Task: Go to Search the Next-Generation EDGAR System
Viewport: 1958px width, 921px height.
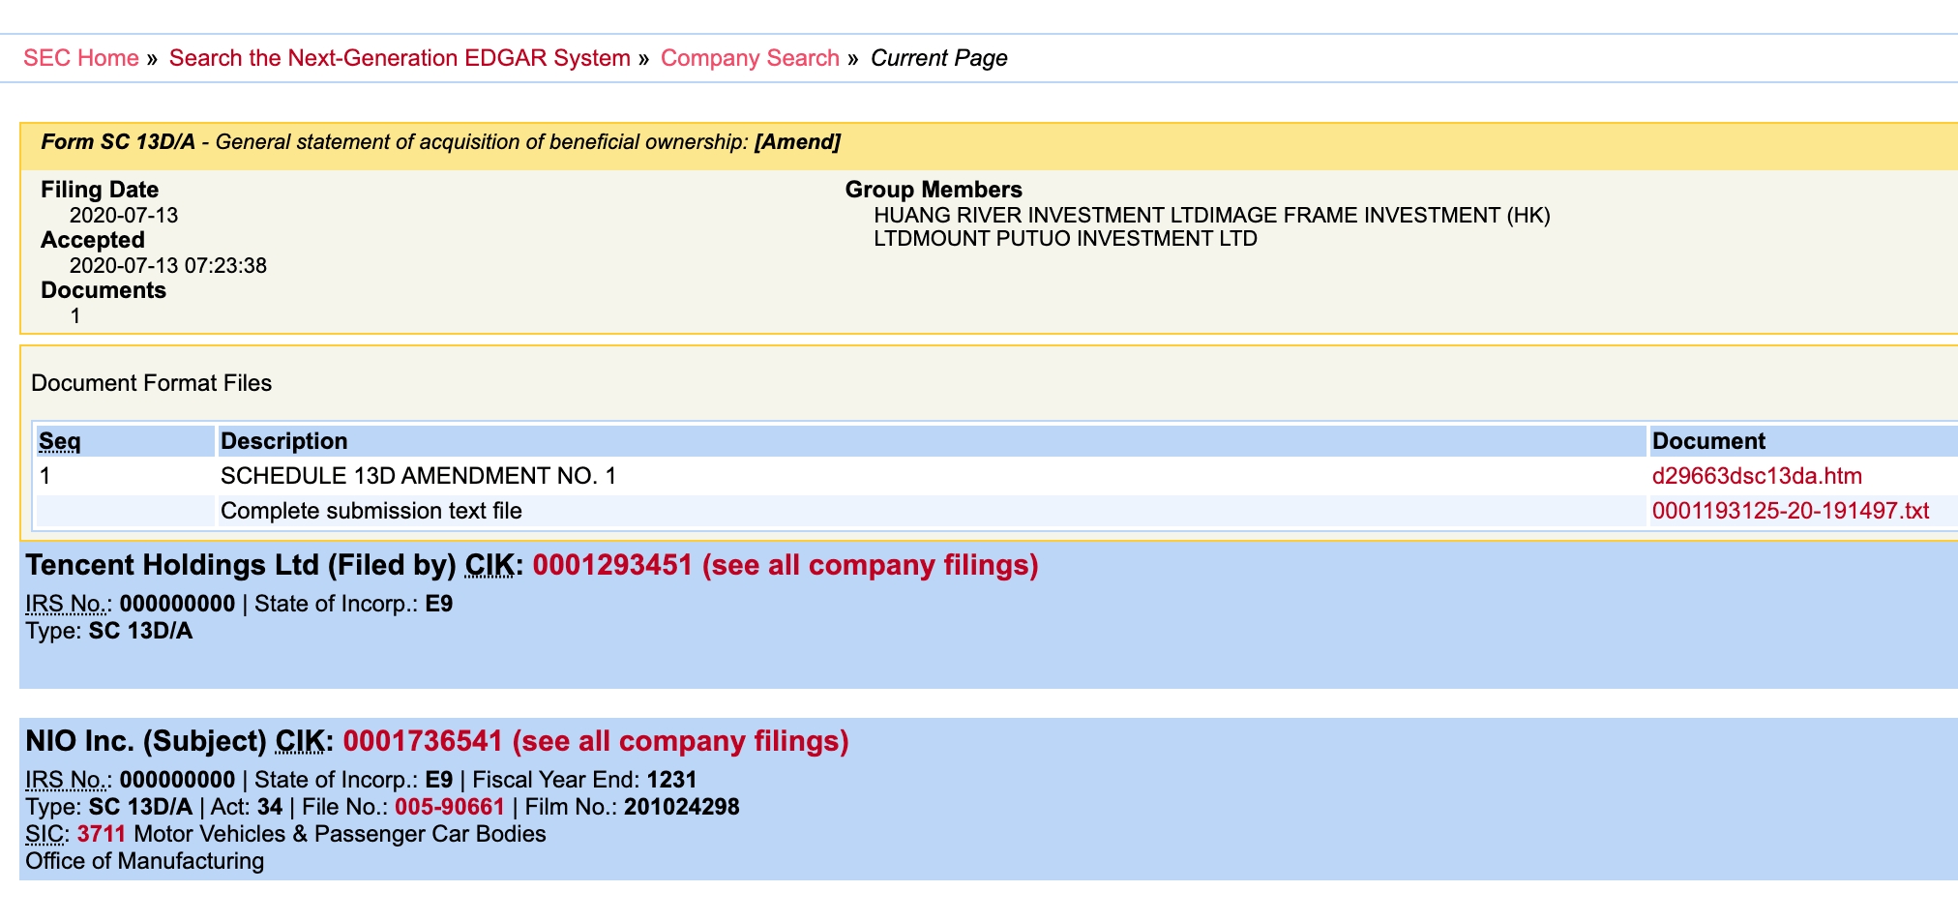Action: coord(400,58)
